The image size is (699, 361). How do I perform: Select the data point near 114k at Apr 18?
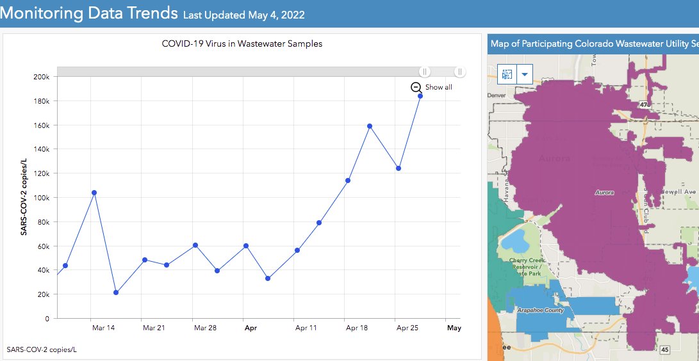[348, 180]
